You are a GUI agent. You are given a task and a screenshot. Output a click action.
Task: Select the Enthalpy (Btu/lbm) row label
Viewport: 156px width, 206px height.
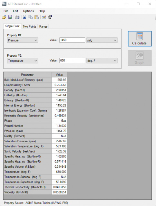tap(27, 95)
